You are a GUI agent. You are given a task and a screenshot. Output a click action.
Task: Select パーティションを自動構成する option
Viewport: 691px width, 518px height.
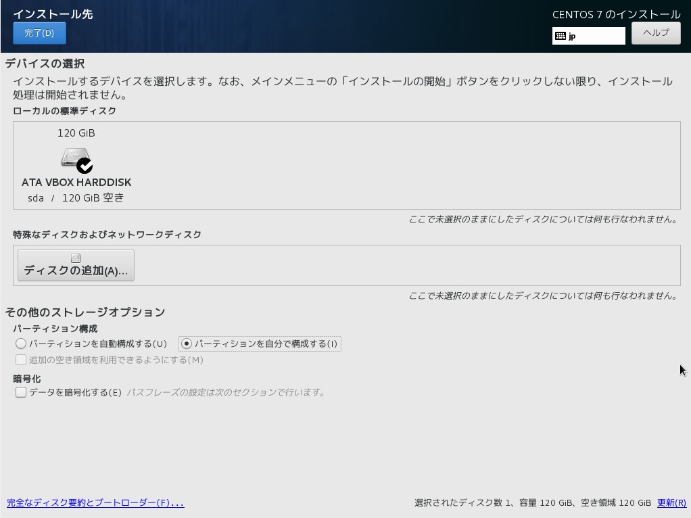point(21,344)
